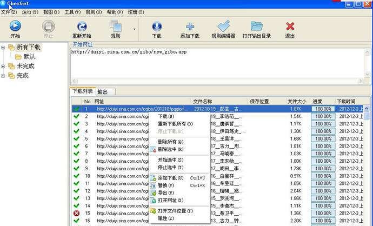
Task: Click the CherGet title bar app icon
Action: click(3, 3)
